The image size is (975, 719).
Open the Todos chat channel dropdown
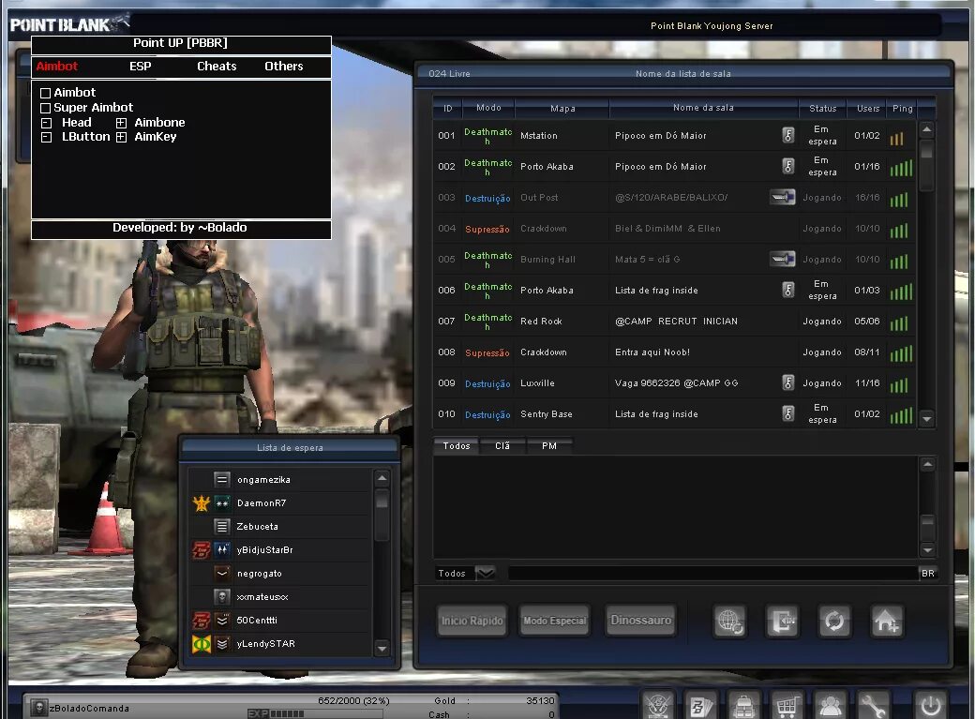pos(485,573)
